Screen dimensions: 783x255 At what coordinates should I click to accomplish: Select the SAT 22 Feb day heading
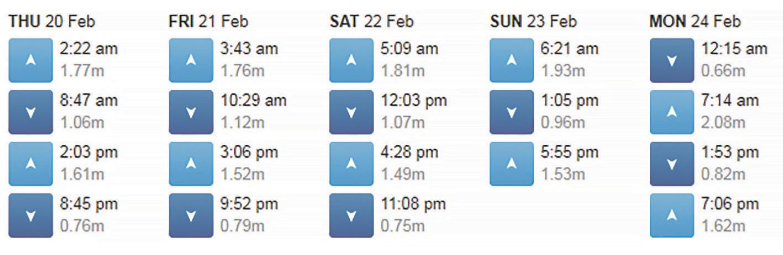click(x=371, y=22)
